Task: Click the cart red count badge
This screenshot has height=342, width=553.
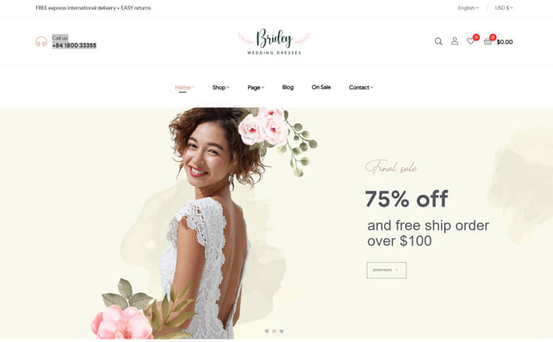Action: [x=493, y=37]
